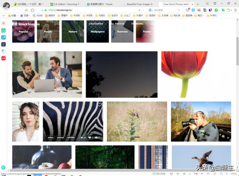
Task: Click the search magnifier in search box
Action: (179, 10)
